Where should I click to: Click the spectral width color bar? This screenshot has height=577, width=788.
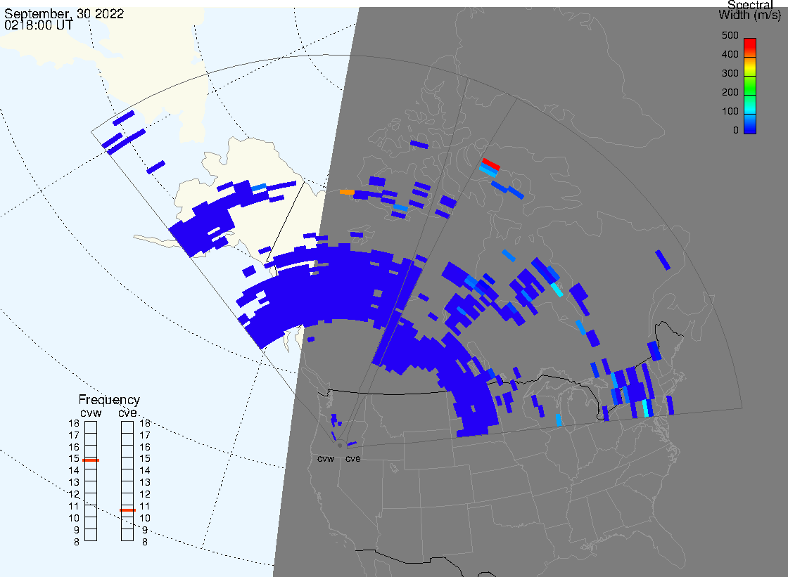pyautogui.click(x=750, y=86)
